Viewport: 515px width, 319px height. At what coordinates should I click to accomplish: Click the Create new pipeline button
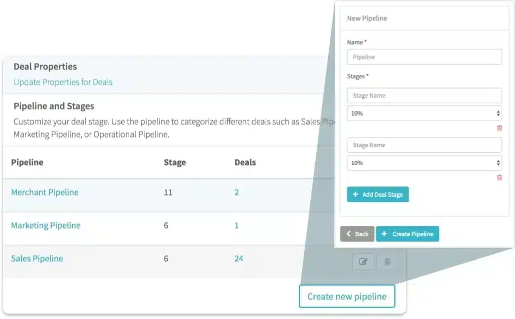point(347,296)
